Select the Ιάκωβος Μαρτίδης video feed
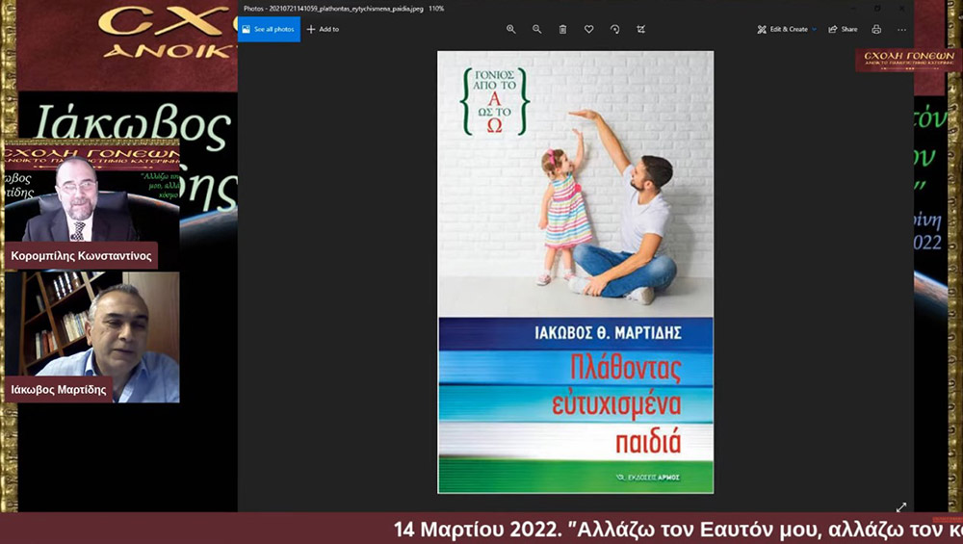The image size is (963, 544). pos(92,336)
